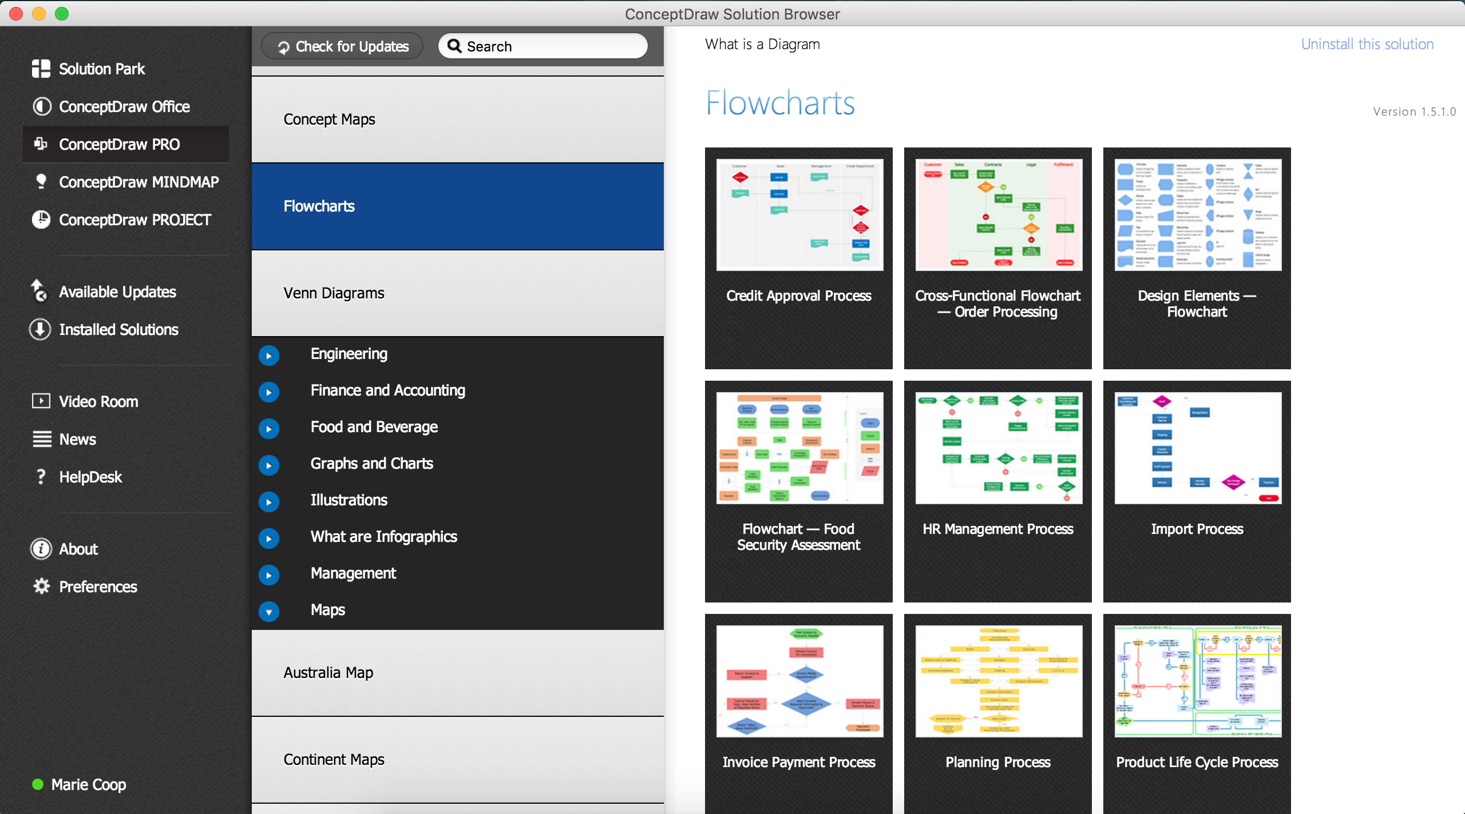This screenshot has width=1465, height=814.
Task: Expand the Engineering category arrow
Action: pos(269,355)
